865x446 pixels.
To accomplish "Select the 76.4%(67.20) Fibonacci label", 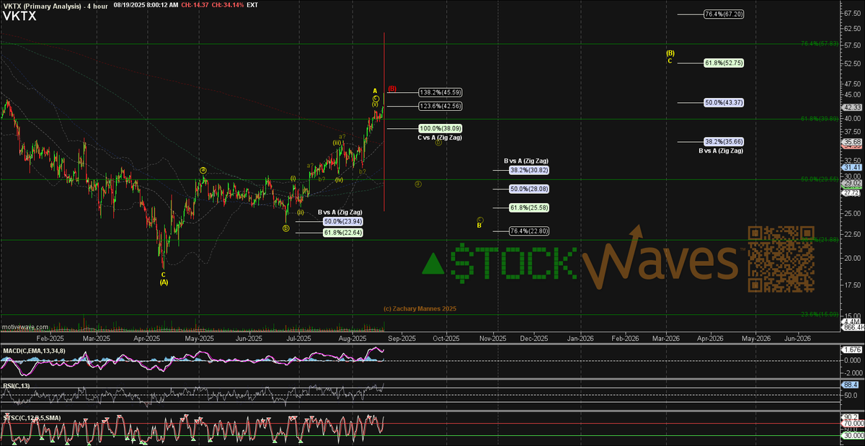I will click(x=723, y=14).
